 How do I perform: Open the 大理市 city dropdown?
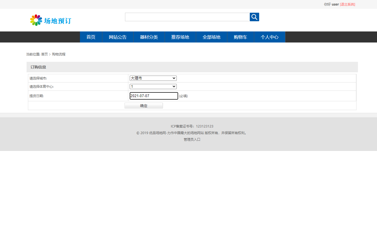point(153,78)
